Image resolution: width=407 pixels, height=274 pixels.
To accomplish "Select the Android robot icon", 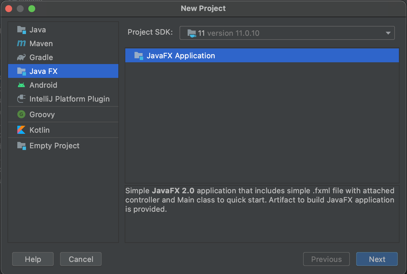I will point(21,85).
